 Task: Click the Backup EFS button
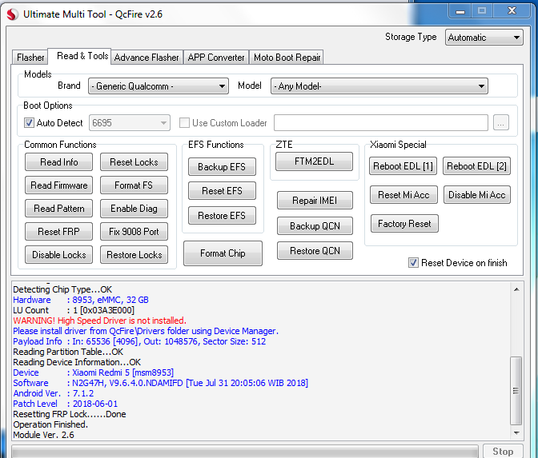click(x=222, y=167)
